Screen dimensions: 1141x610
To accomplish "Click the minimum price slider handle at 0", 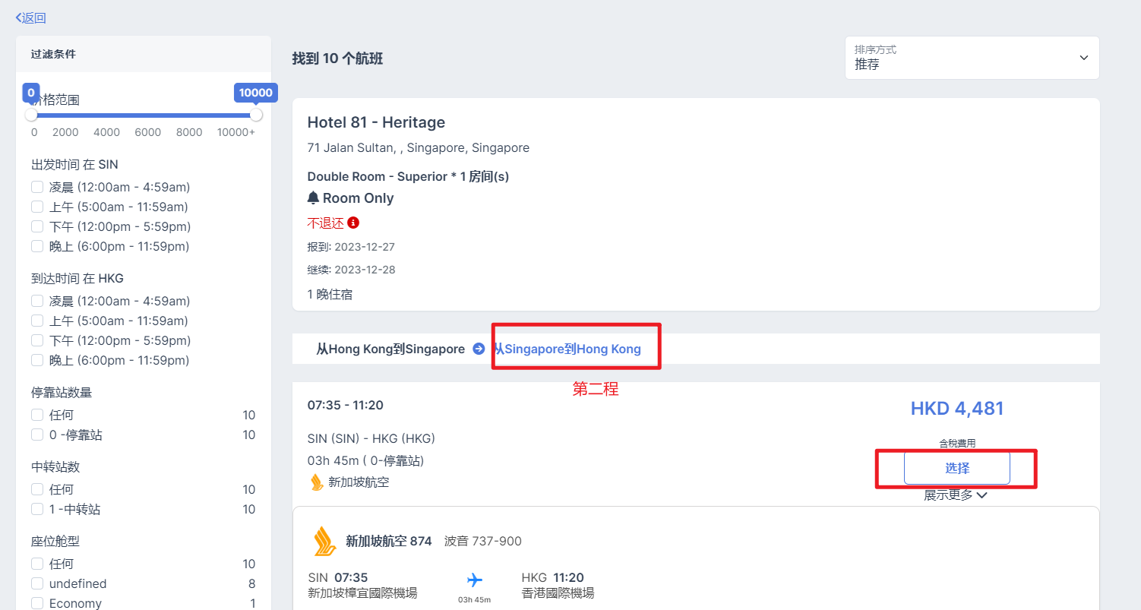I will tap(31, 115).
